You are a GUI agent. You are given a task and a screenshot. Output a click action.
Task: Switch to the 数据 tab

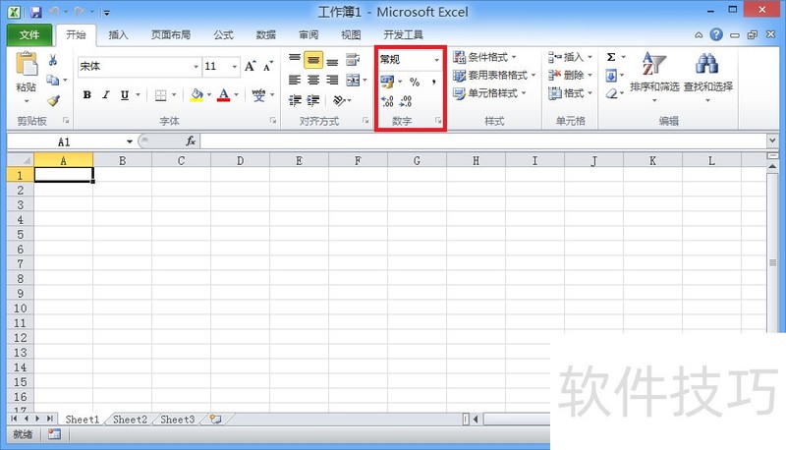pyautogui.click(x=265, y=35)
